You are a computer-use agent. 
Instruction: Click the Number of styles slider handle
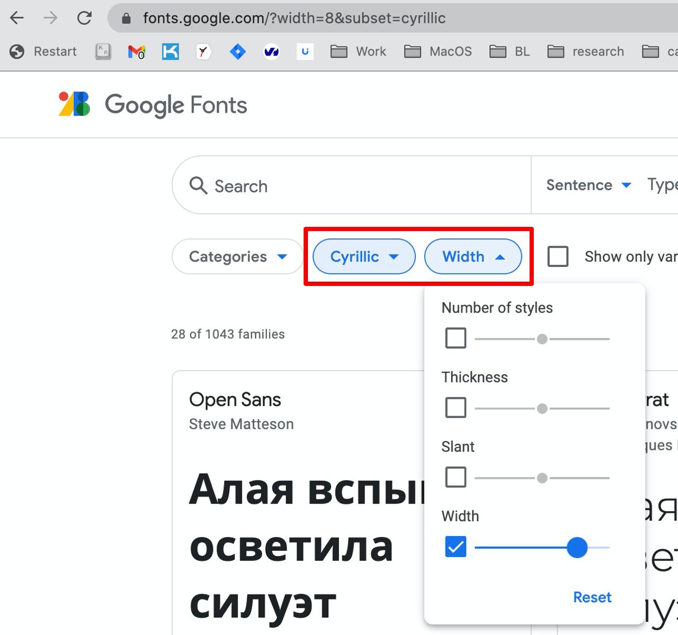542,339
